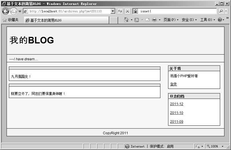Expand the RSS feeds dropdown arrow
231x150 pixels.
click(x=142, y=20)
